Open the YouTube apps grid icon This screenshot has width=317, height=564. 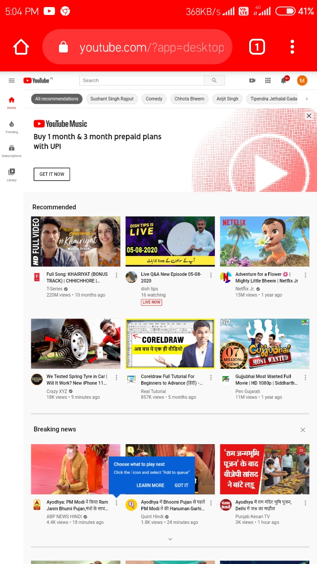(268, 80)
